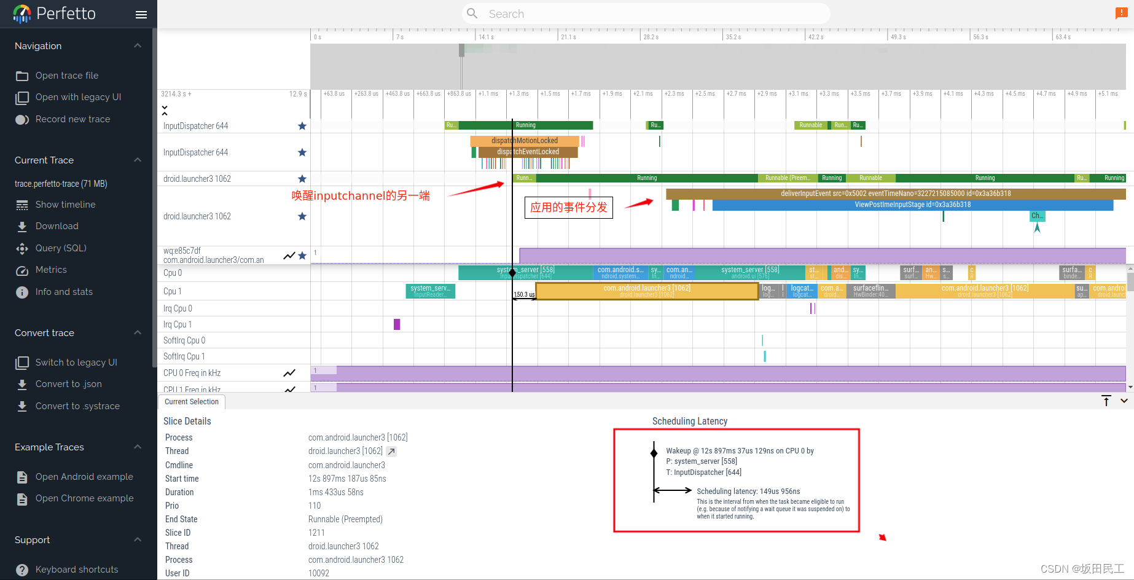Image resolution: width=1134 pixels, height=580 pixels.
Task: Click trace.perfetto-trace (71 MB) file name
Action: [61, 184]
